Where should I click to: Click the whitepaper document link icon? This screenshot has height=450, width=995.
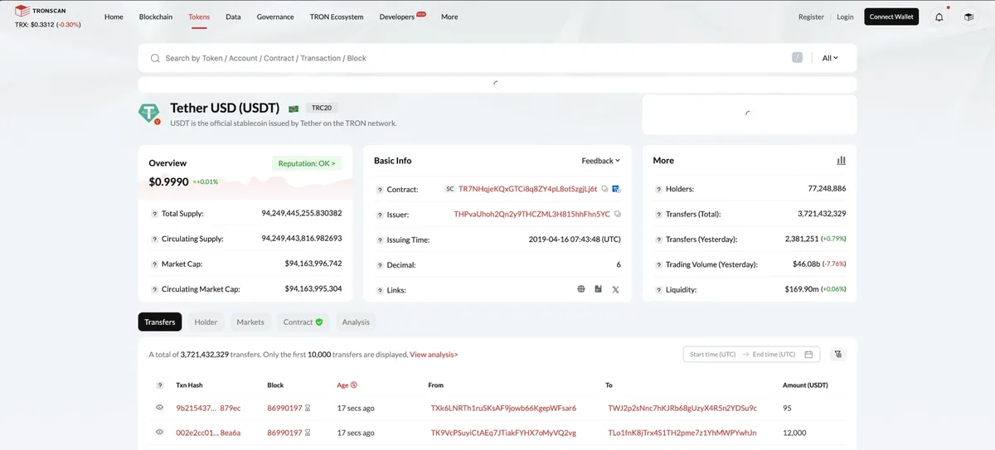point(598,289)
